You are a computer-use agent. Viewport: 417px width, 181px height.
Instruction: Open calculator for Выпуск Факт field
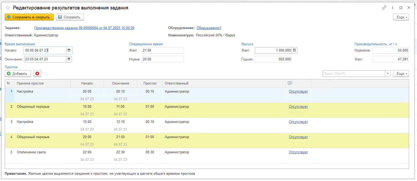[x=294, y=50]
